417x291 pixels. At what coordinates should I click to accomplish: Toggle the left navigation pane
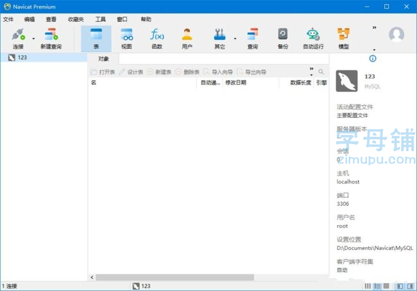tap(400, 286)
